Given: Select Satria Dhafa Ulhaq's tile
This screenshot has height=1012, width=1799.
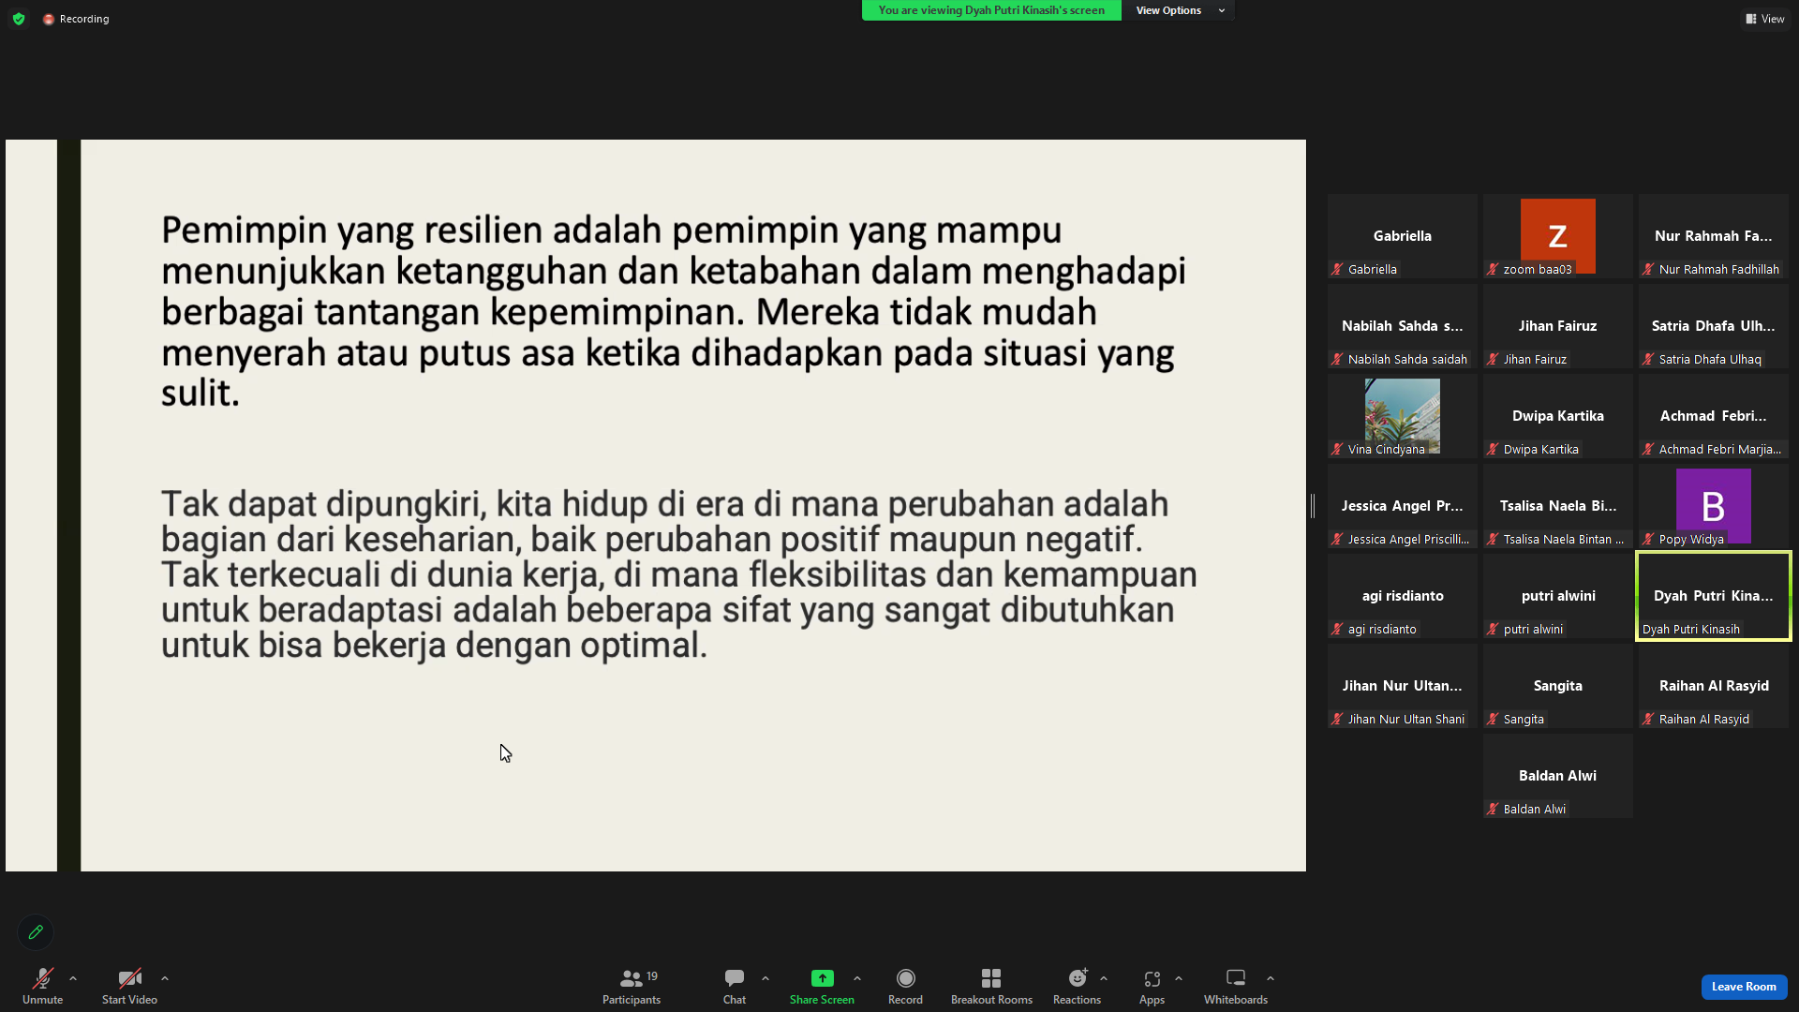Looking at the screenshot, I should coord(1714,326).
